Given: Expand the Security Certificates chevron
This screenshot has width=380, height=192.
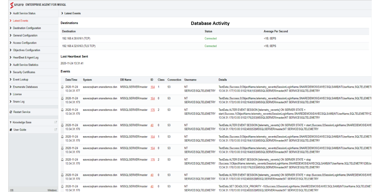Looking at the screenshot, I should [10, 72].
